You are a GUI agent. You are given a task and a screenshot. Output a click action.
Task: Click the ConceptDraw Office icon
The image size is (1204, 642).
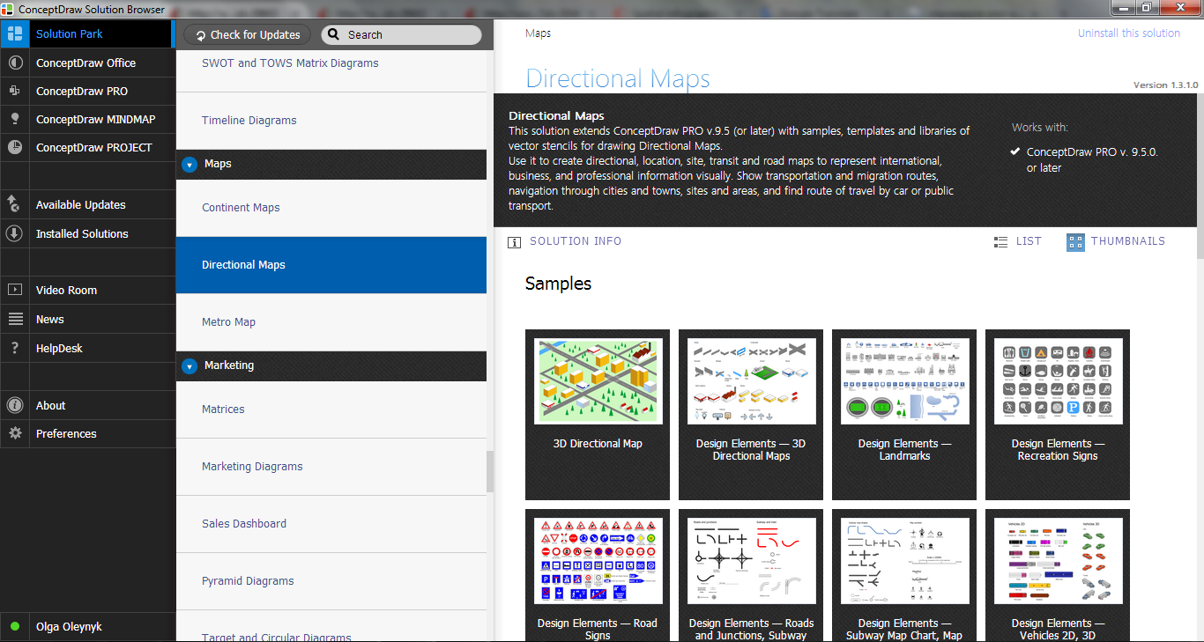point(14,63)
